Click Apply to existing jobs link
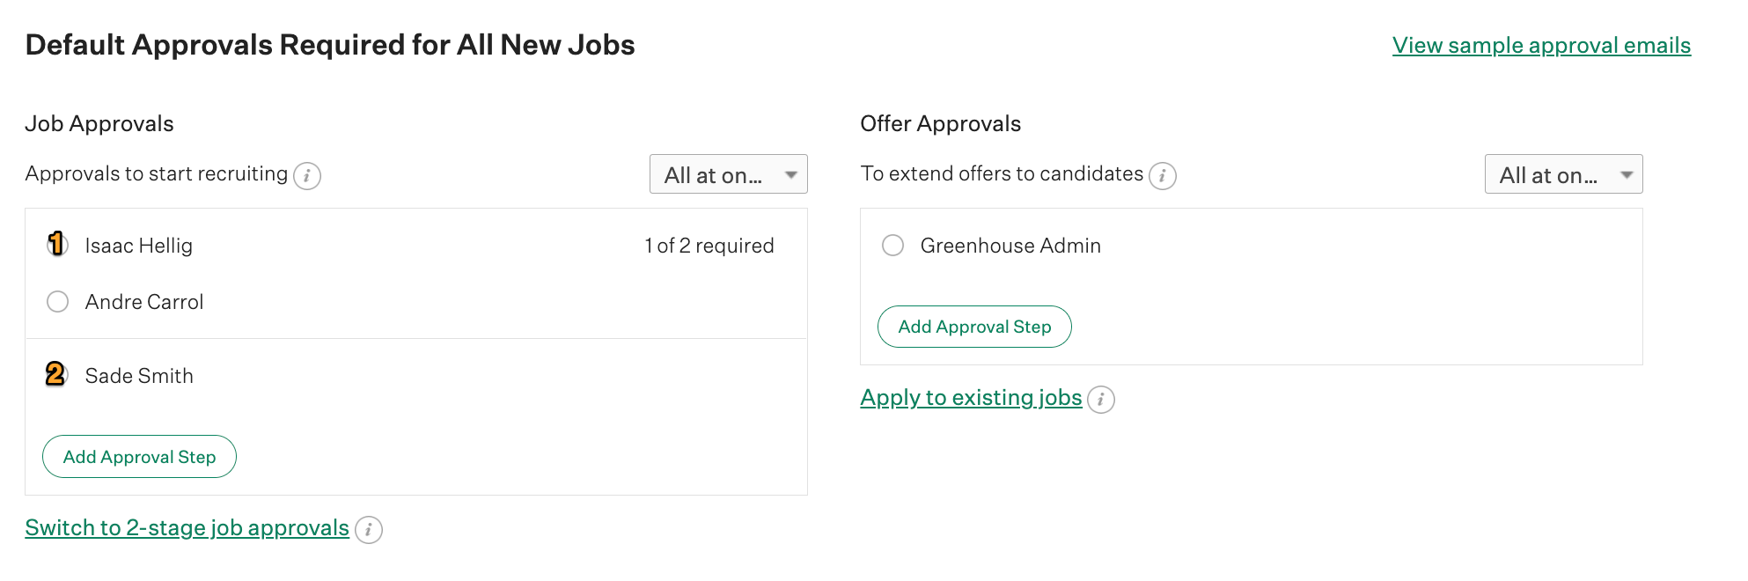The height and width of the screenshot is (581, 1748). click(x=970, y=398)
